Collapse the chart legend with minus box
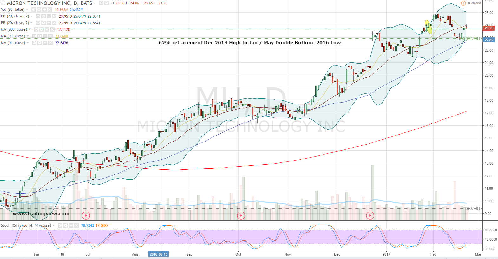Screen dimensions: 498x259 coord(3,3)
